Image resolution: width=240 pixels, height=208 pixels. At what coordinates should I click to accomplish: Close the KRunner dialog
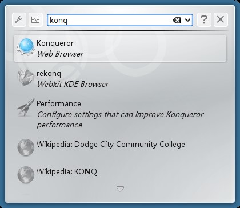(221, 19)
